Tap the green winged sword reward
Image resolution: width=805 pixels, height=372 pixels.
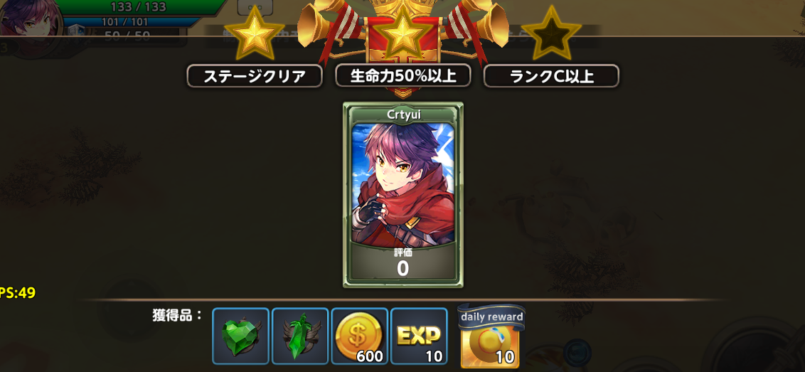point(300,336)
